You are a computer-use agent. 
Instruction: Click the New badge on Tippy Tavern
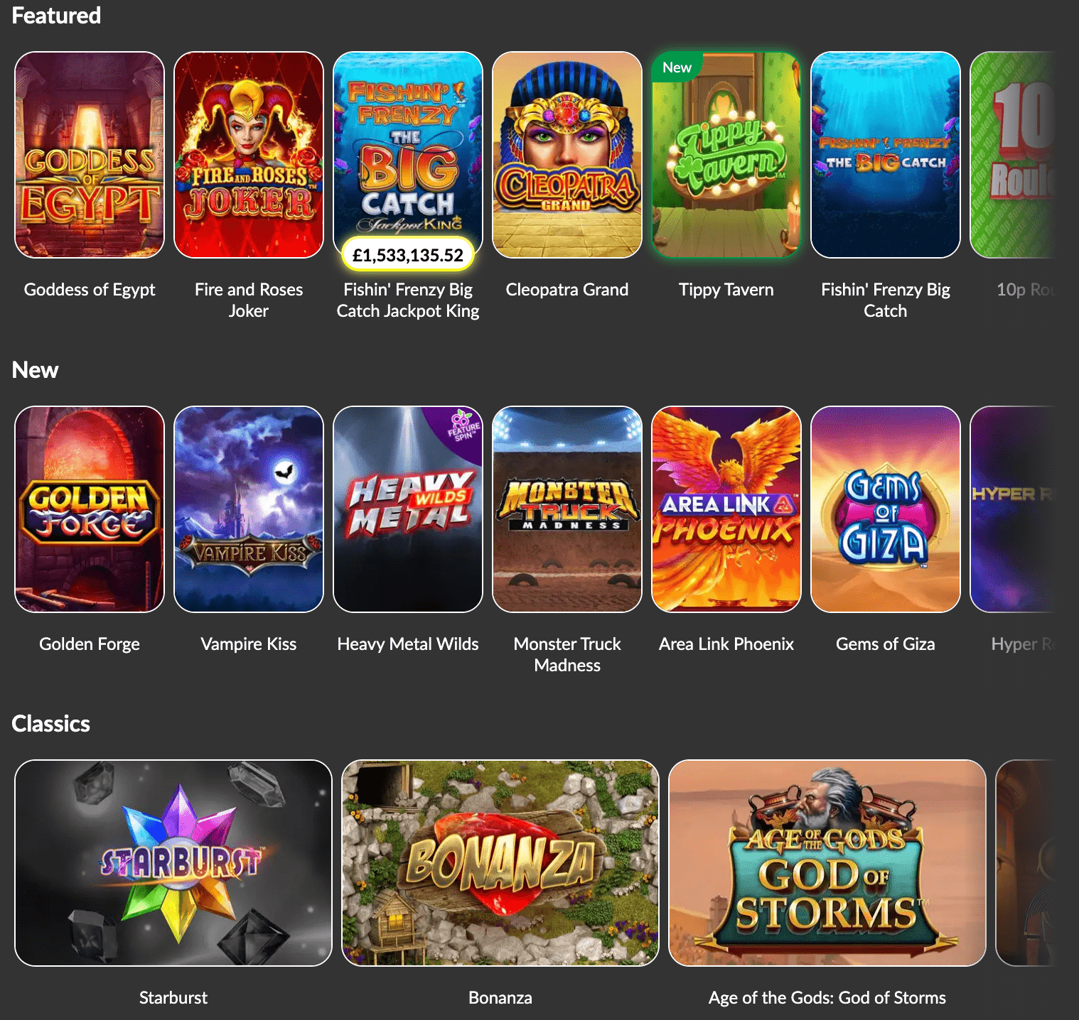[x=677, y=67]
